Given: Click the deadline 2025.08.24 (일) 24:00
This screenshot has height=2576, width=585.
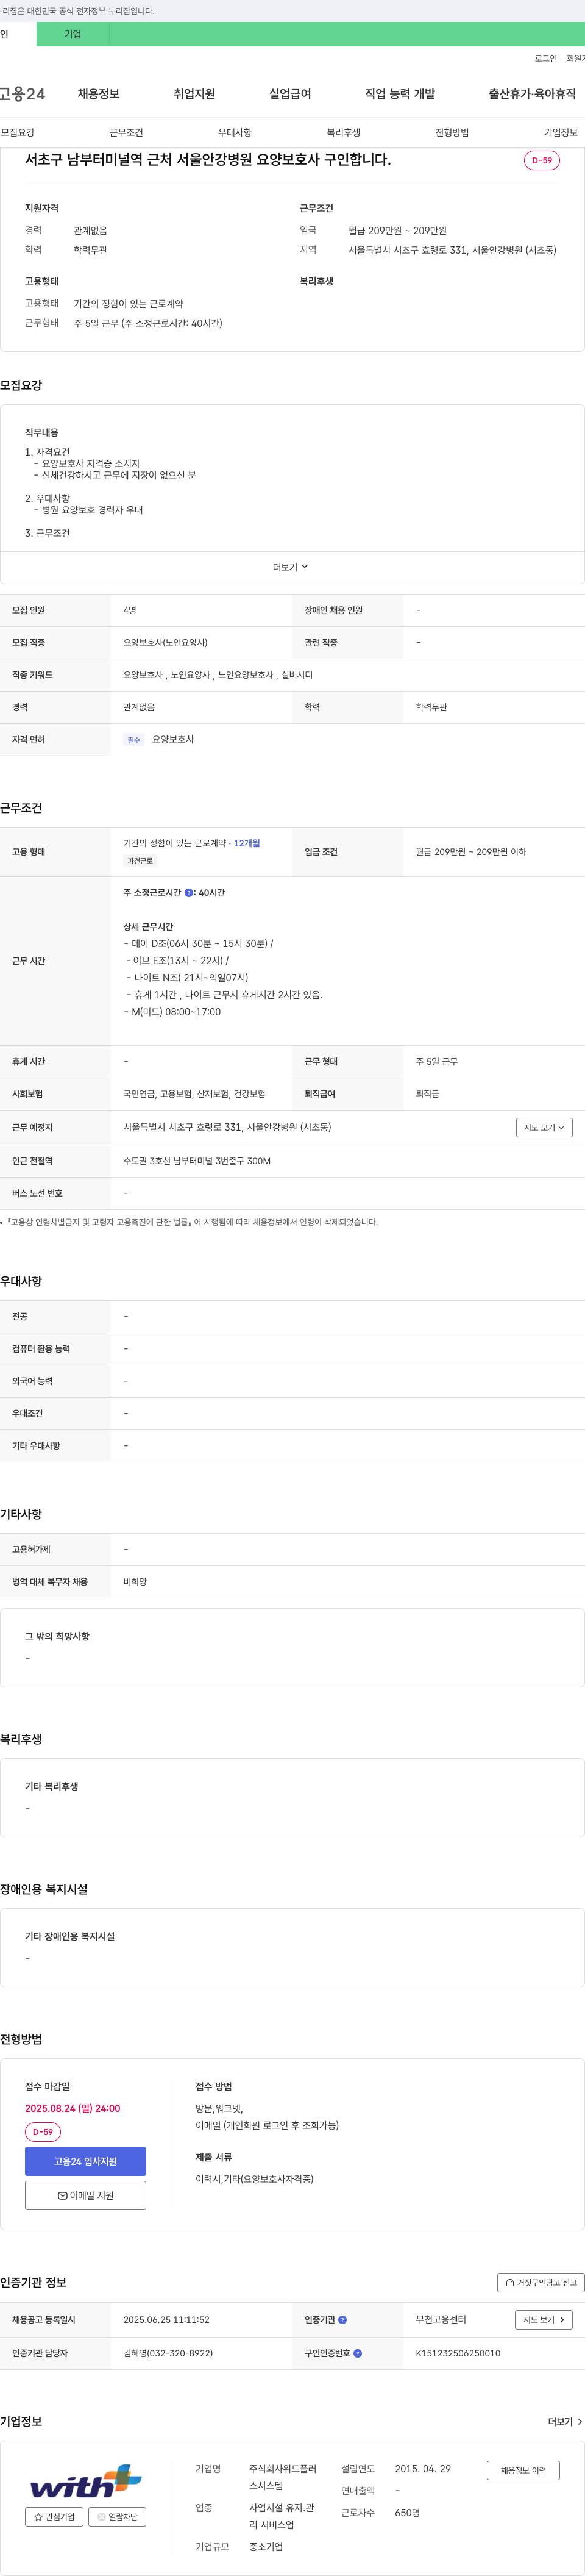Looking at the screenshot, I should pyautogui.click(x=72, y=2108).
